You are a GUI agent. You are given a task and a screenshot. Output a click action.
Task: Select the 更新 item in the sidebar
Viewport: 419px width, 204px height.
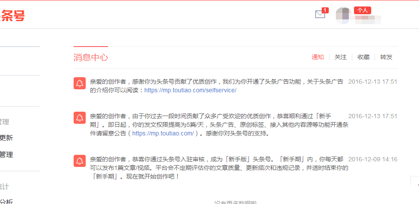[6, 138]
